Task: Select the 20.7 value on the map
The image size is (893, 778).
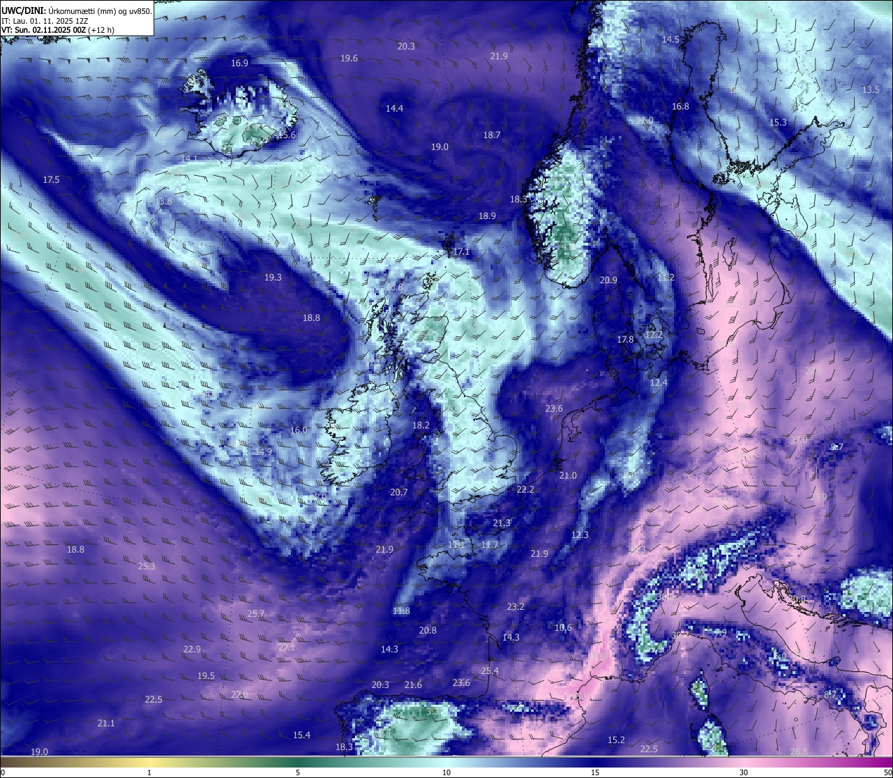Action: click(398, 492)
